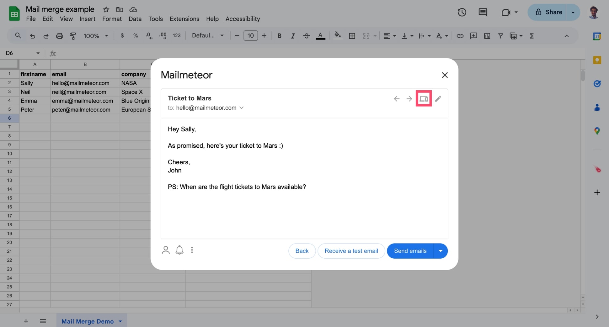
Task: Open the File menu
Action: [31, 19]
